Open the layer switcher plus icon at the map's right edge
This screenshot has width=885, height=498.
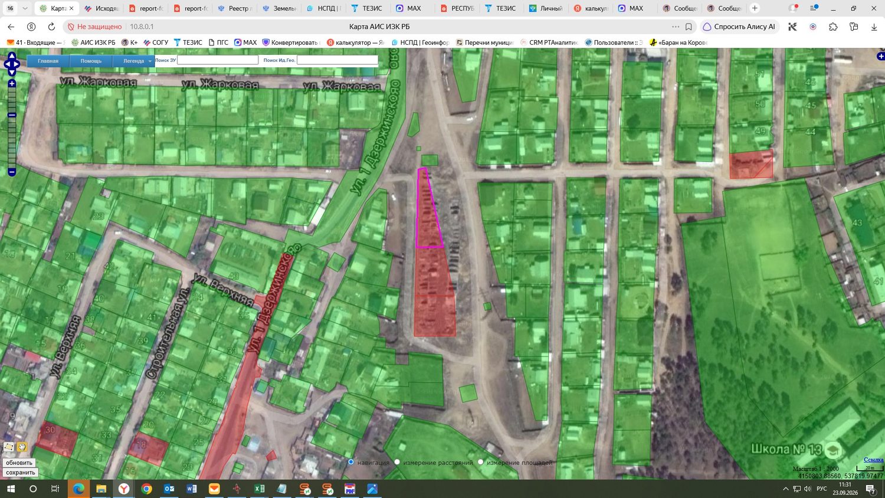pos(881,56)
